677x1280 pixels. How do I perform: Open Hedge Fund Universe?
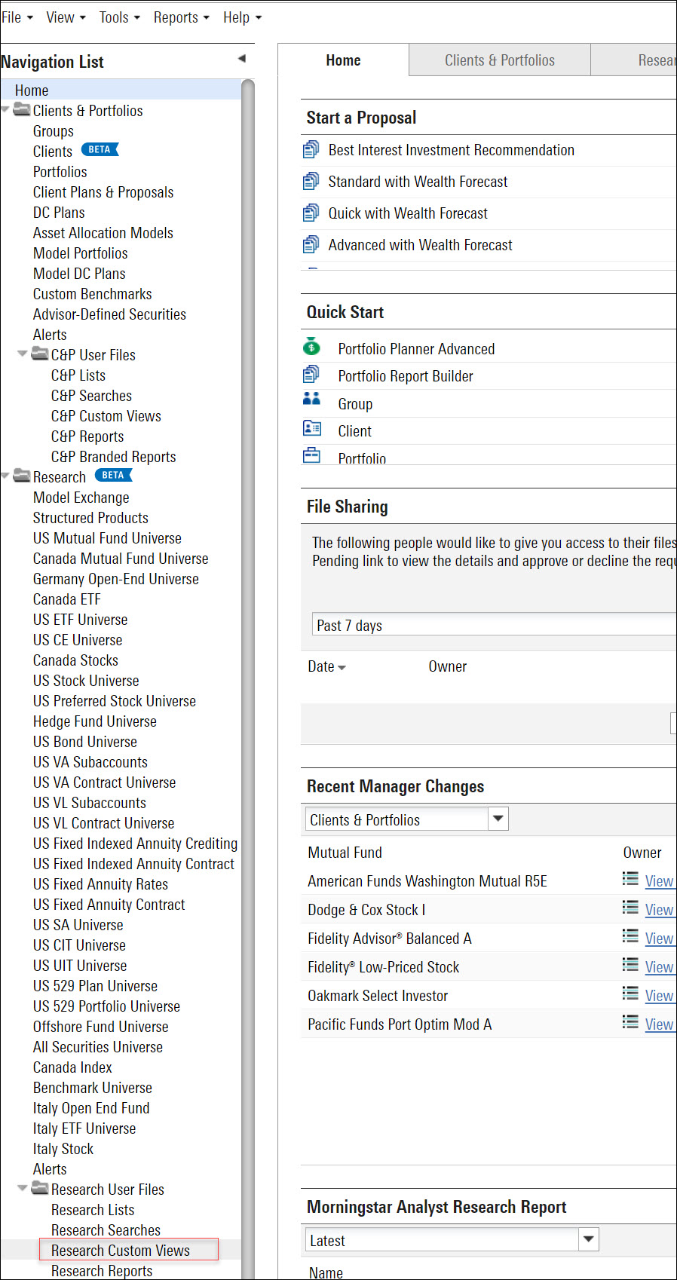click(x=95, y=721)
